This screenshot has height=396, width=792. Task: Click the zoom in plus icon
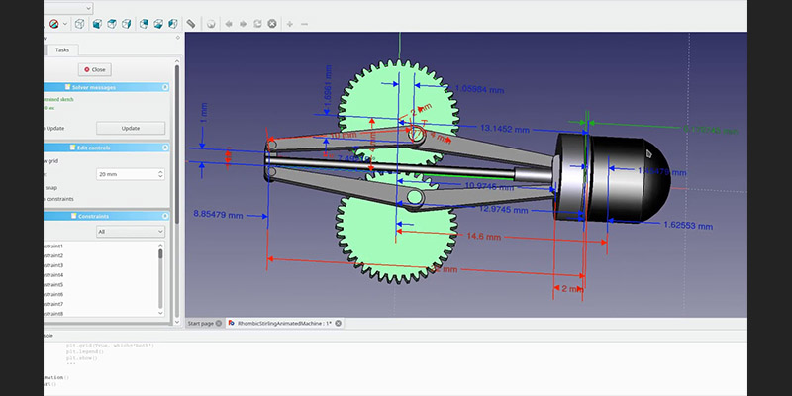pos(289,23)
